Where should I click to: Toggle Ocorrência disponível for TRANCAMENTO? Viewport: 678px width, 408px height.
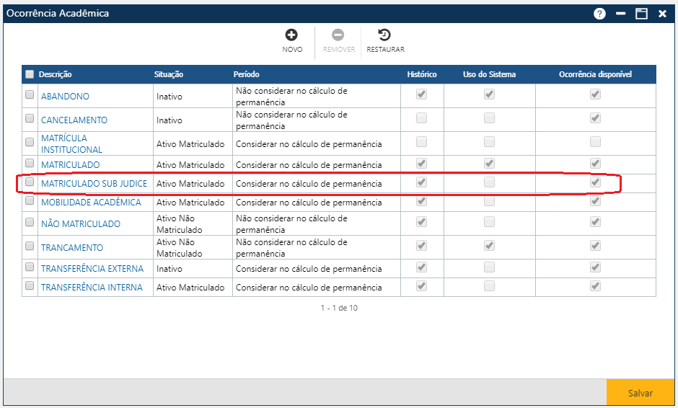[595, 246]
